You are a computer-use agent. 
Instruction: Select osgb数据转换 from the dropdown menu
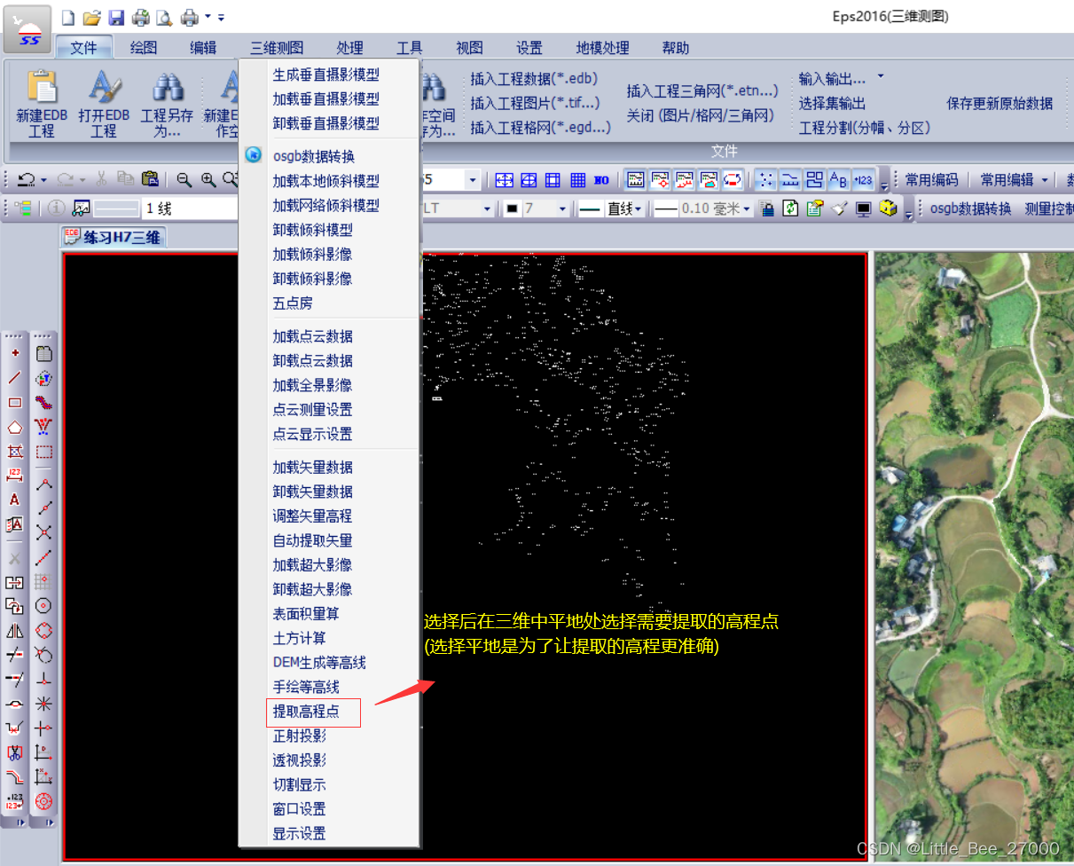(x=314, y=156)
